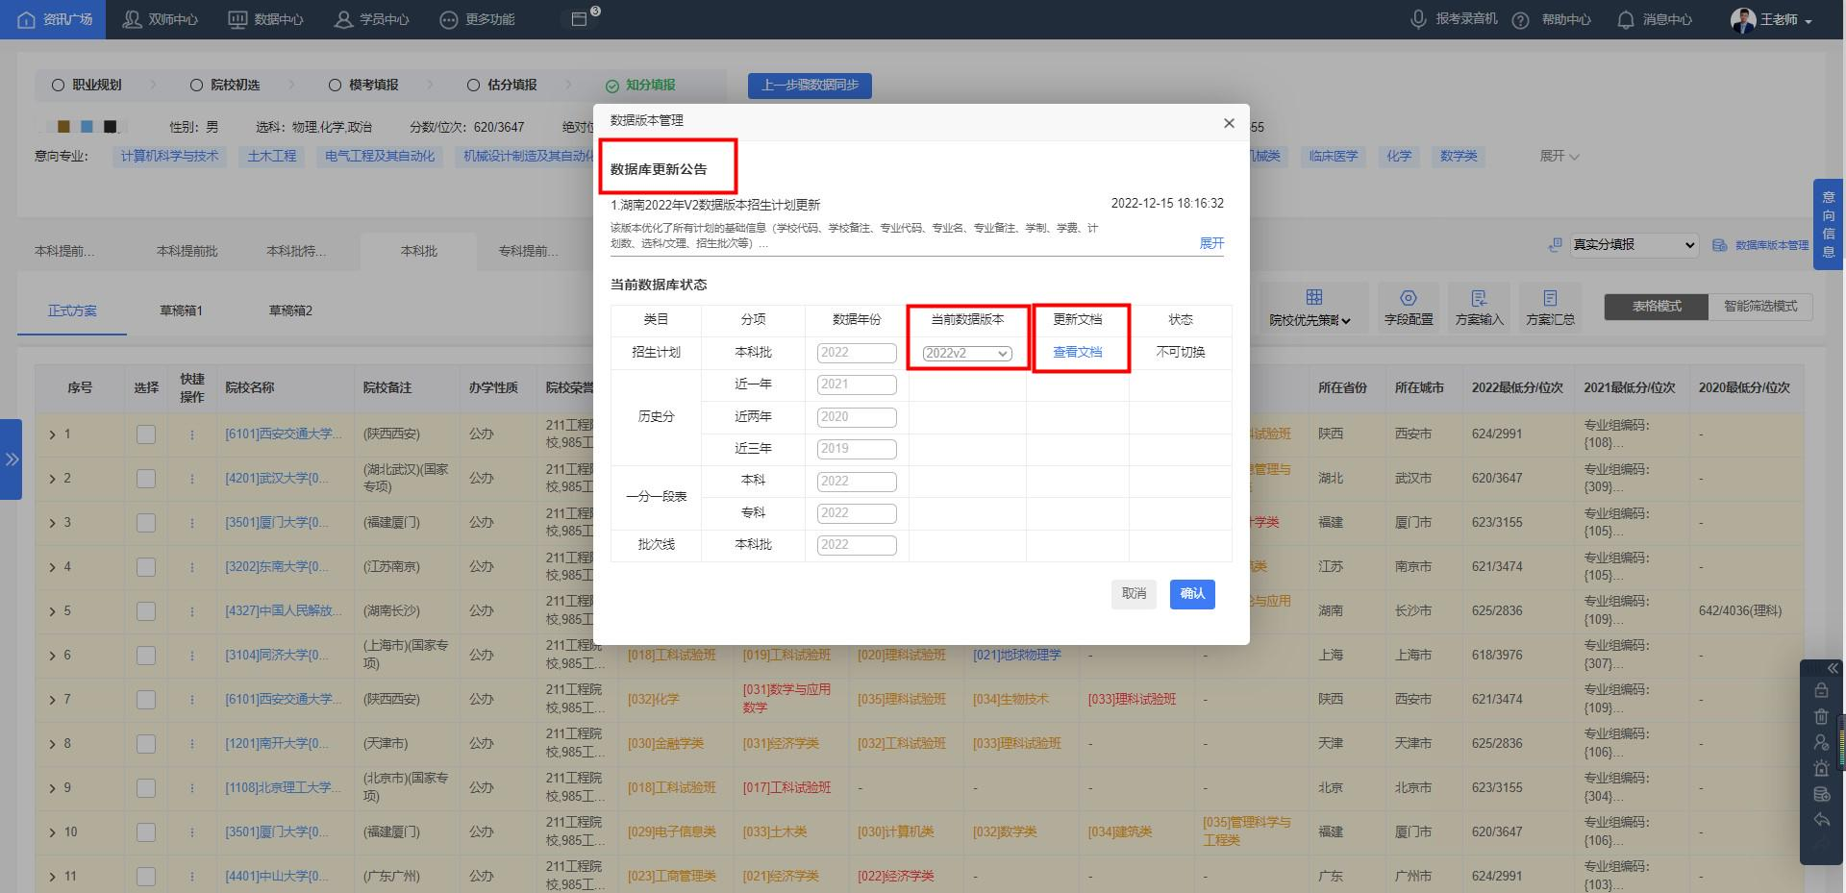Open the 真实分填报 dropdown
The image size is (1846, 893).
1633,245
